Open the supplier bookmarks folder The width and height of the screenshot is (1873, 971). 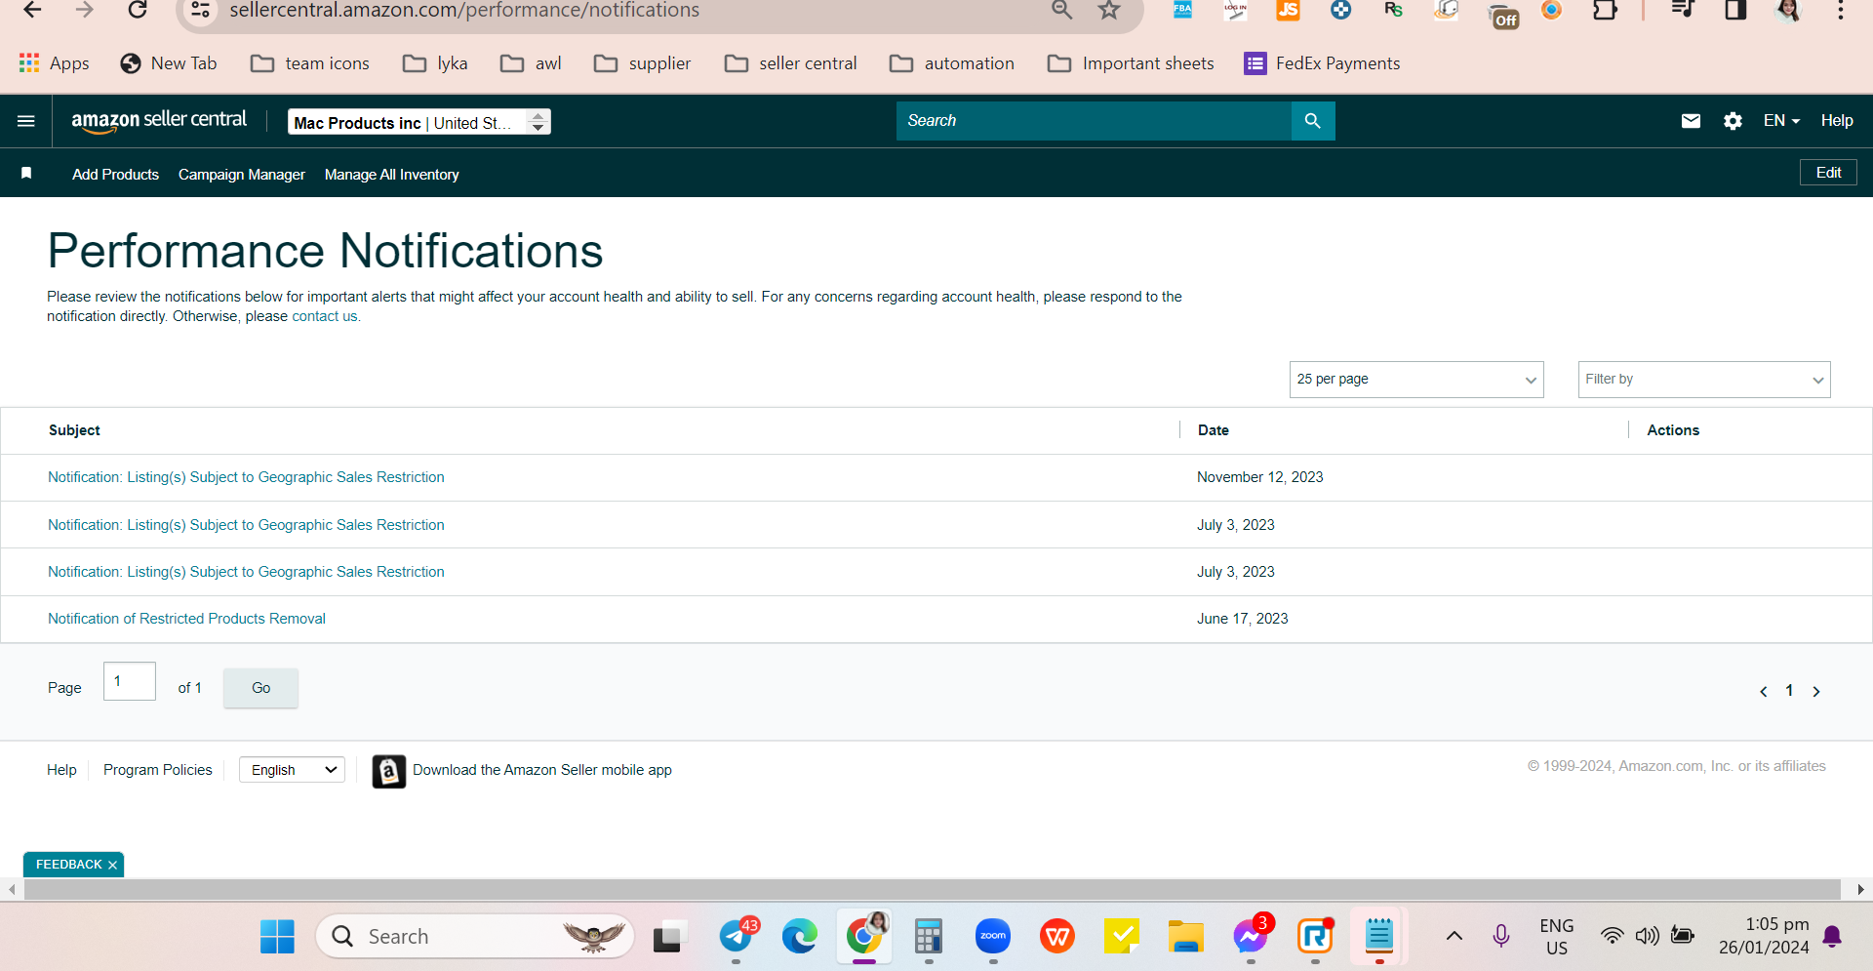coord(643,63)
